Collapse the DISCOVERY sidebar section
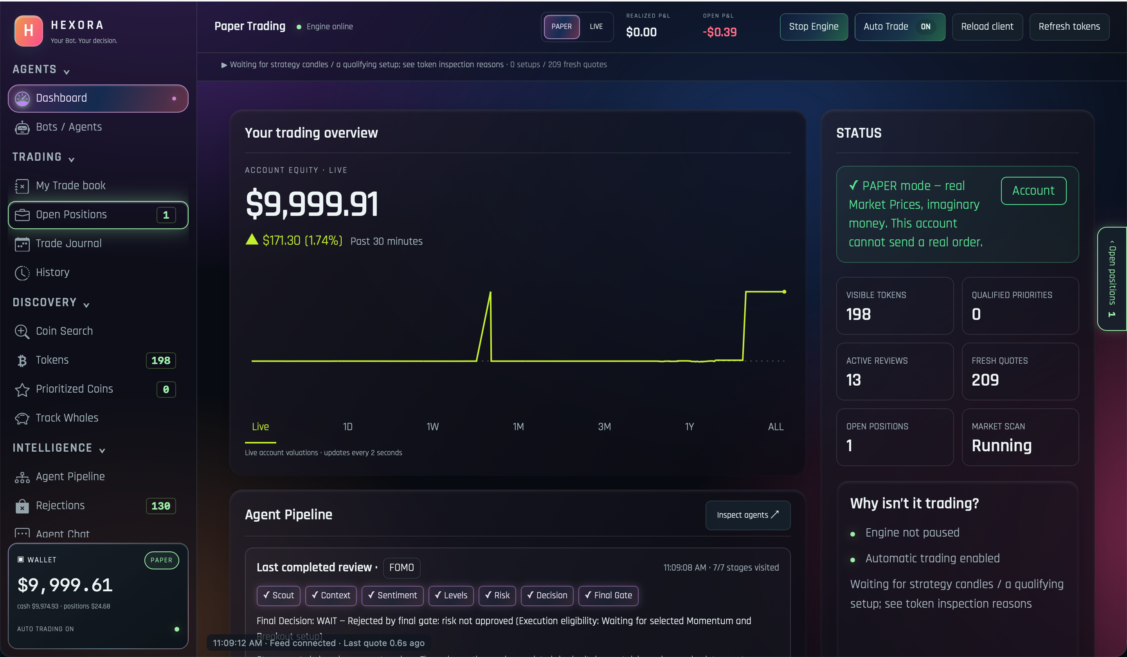 click(51, 303)
